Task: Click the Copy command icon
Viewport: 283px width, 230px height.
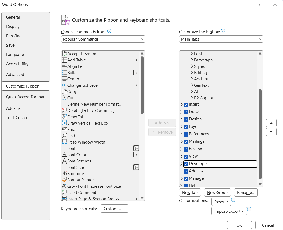Action: point(64,91)
